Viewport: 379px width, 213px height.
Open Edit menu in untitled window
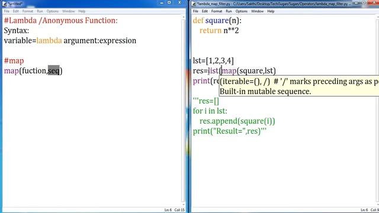(x=16, y=11)
